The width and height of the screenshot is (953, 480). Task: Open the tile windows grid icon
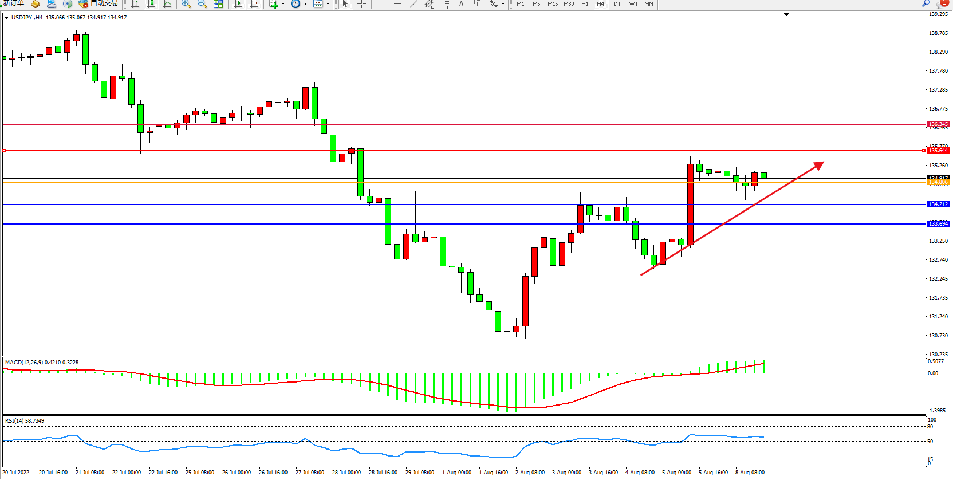(218, 4)
